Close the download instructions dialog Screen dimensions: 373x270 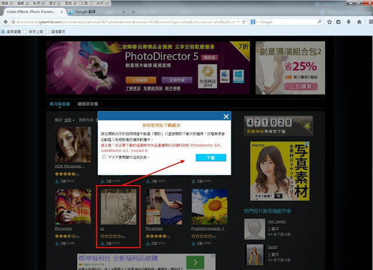click(x=226, y=116)
